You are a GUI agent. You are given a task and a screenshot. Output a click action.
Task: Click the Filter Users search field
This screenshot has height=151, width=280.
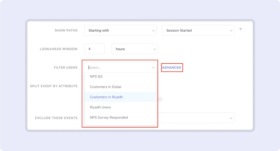[117, 68]
